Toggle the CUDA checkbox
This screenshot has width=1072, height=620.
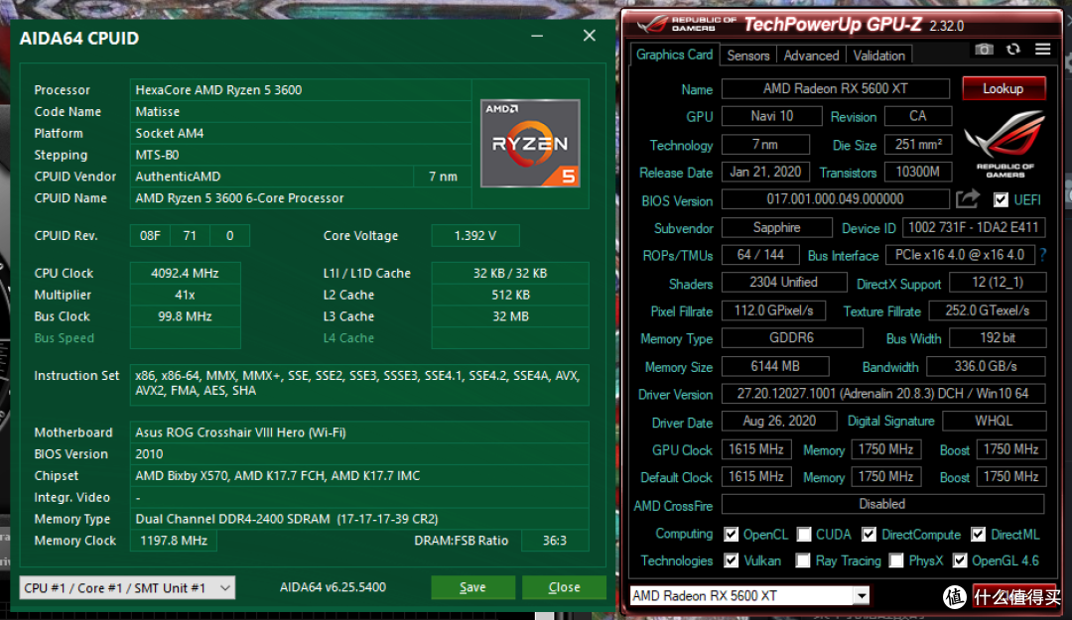pos(804,534)
